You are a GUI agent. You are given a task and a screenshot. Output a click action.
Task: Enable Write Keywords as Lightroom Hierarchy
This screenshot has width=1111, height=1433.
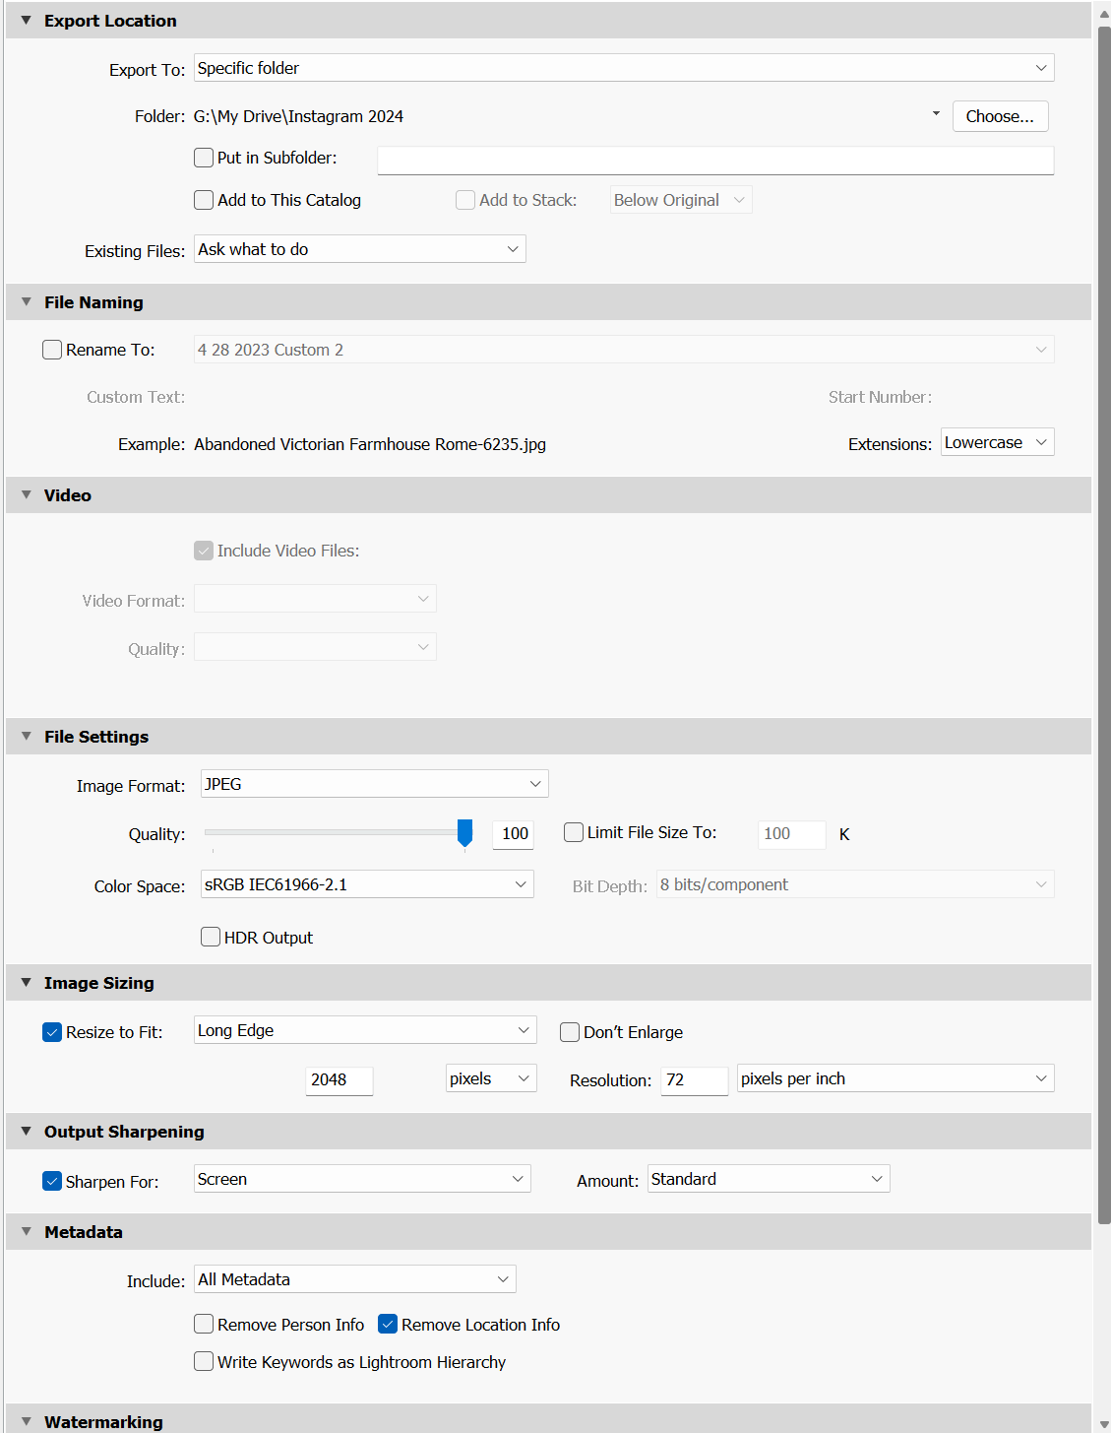tap(204, 1361)
